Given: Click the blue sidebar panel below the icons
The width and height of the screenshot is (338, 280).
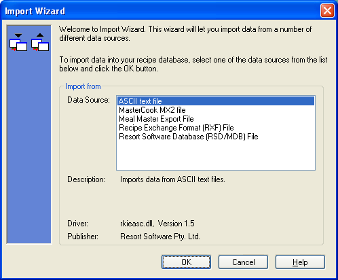Looking at the screenshot, I should tap(29, 147).
